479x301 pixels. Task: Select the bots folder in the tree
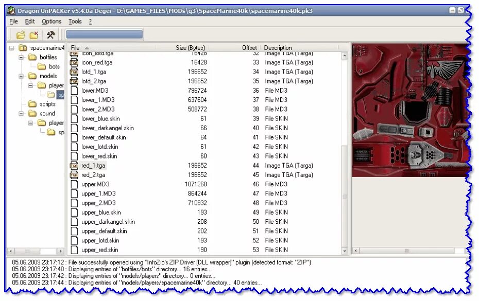click(54, 66)
